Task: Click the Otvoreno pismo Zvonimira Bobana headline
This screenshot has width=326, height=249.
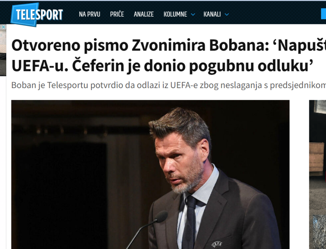Action: tap(169, 55)
